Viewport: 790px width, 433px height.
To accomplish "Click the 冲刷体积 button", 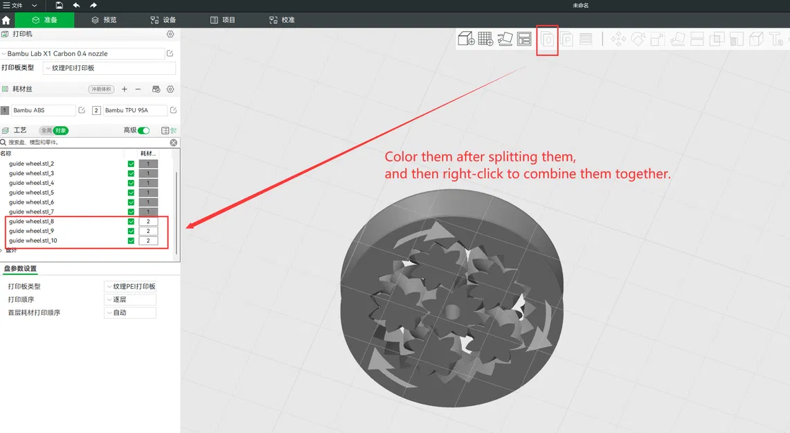I will tap(101, 89).
